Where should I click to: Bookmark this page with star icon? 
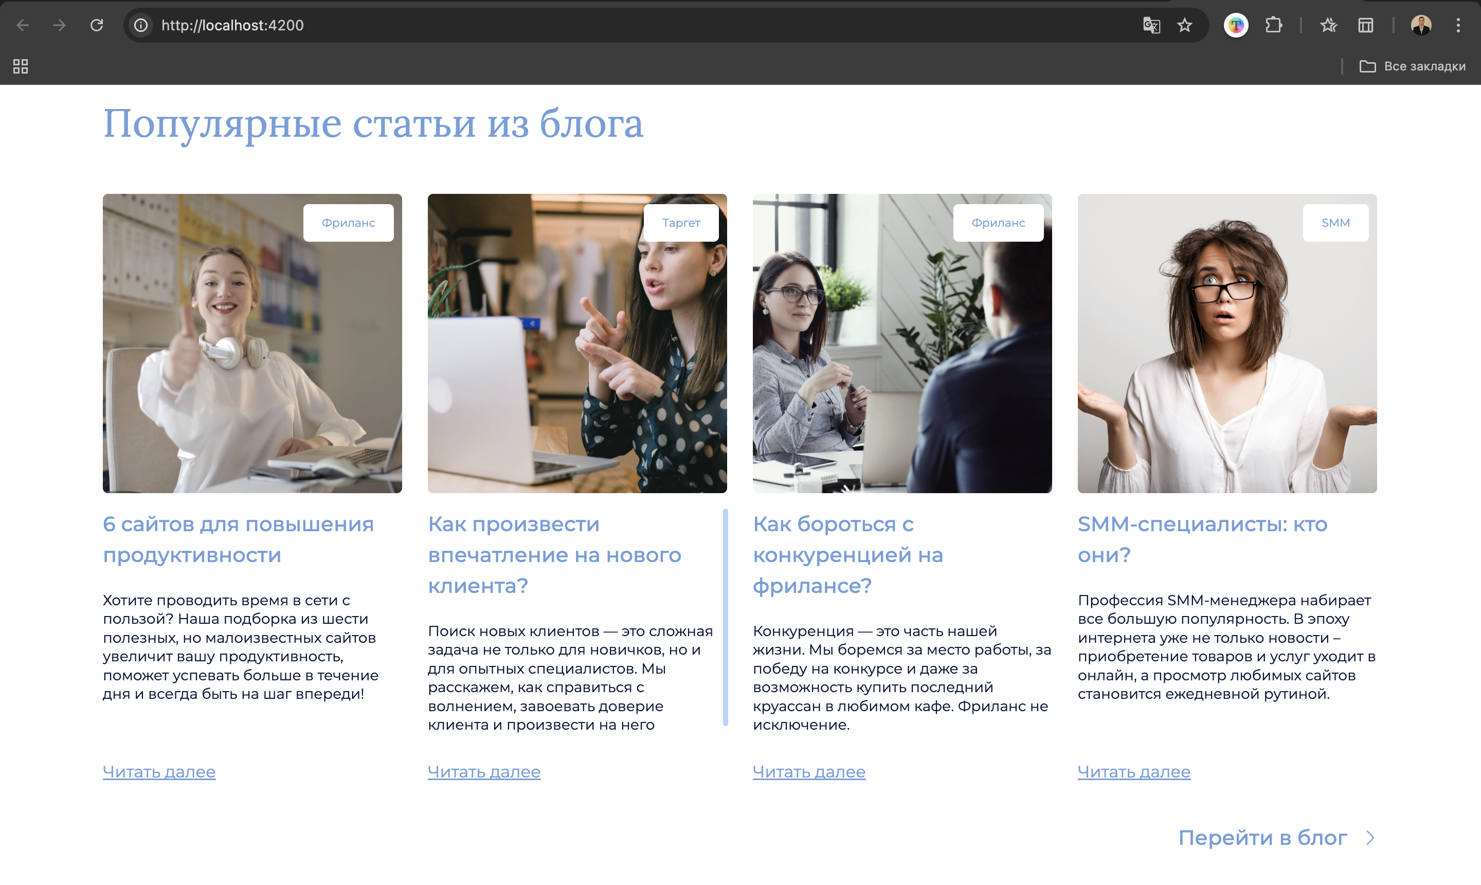[1185, 25]
